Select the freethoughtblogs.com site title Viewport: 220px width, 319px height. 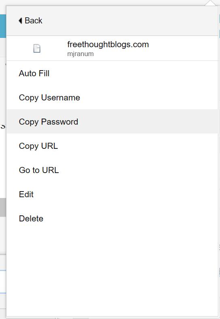click(x=108, y=44)
